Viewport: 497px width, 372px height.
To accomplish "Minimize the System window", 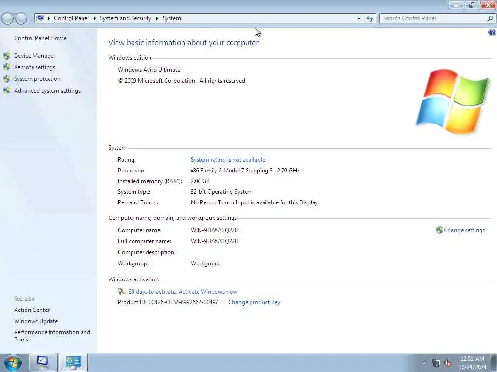I will pyautogui.click(x=456, y=5).
